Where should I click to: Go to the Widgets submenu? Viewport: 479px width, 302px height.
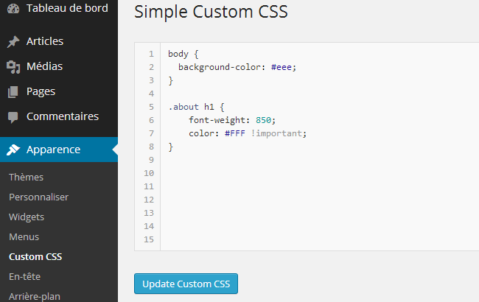(27, 217)
